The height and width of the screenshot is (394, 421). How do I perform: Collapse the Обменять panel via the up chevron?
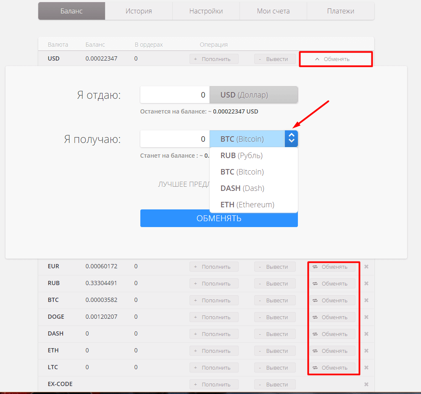coord(318,59)
